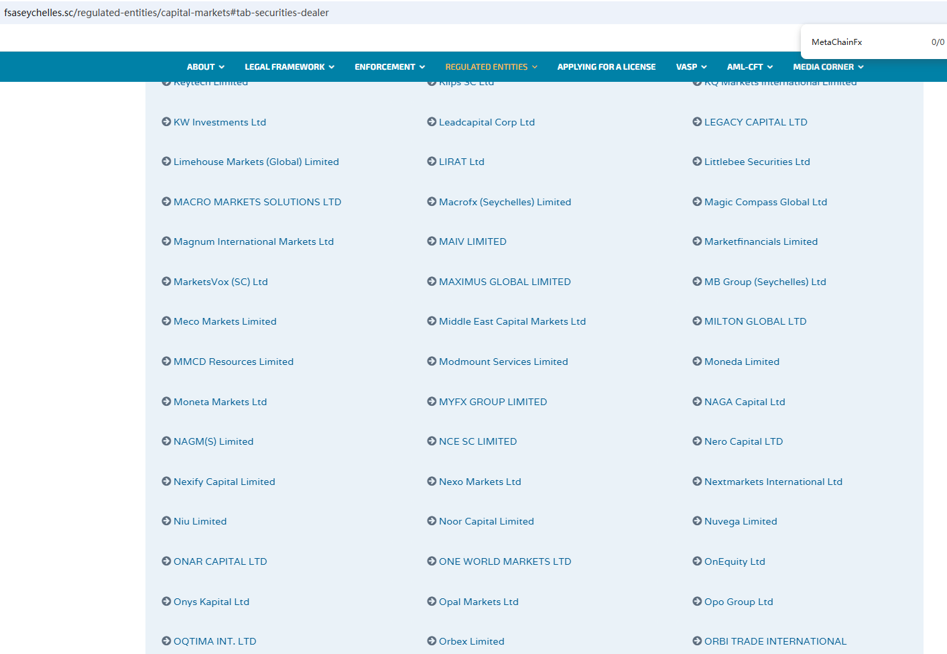Click arrow icon beside MILTON GLOBAL LTD
The height and width of the screenshot is (654, 947).
[697, 321]
